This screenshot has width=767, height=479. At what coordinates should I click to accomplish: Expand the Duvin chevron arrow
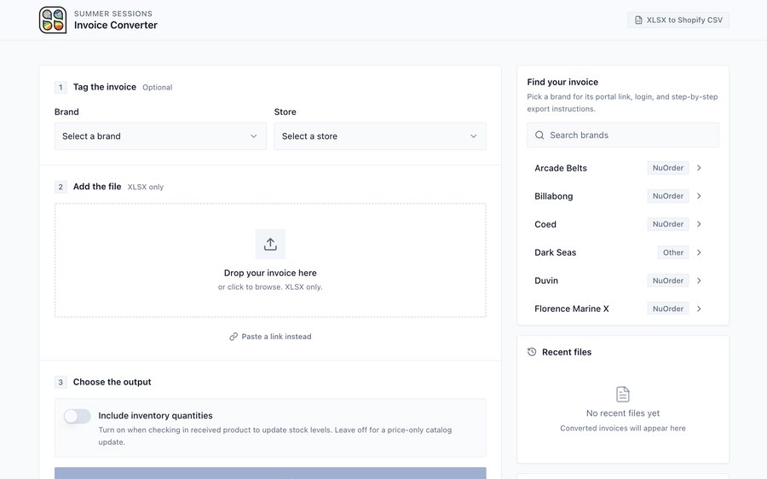coord(699,280)
